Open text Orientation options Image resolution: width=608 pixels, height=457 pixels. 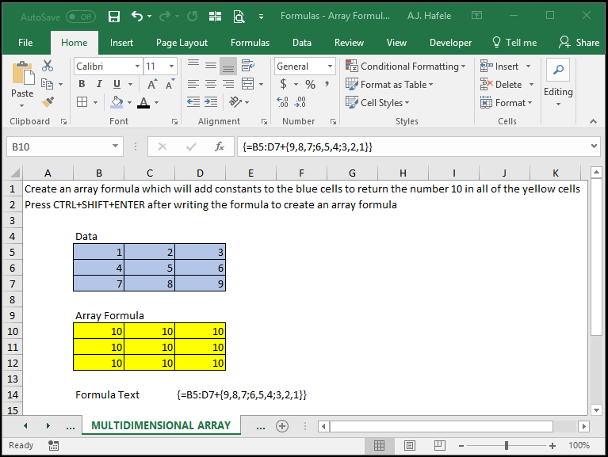tap(235, 102)
